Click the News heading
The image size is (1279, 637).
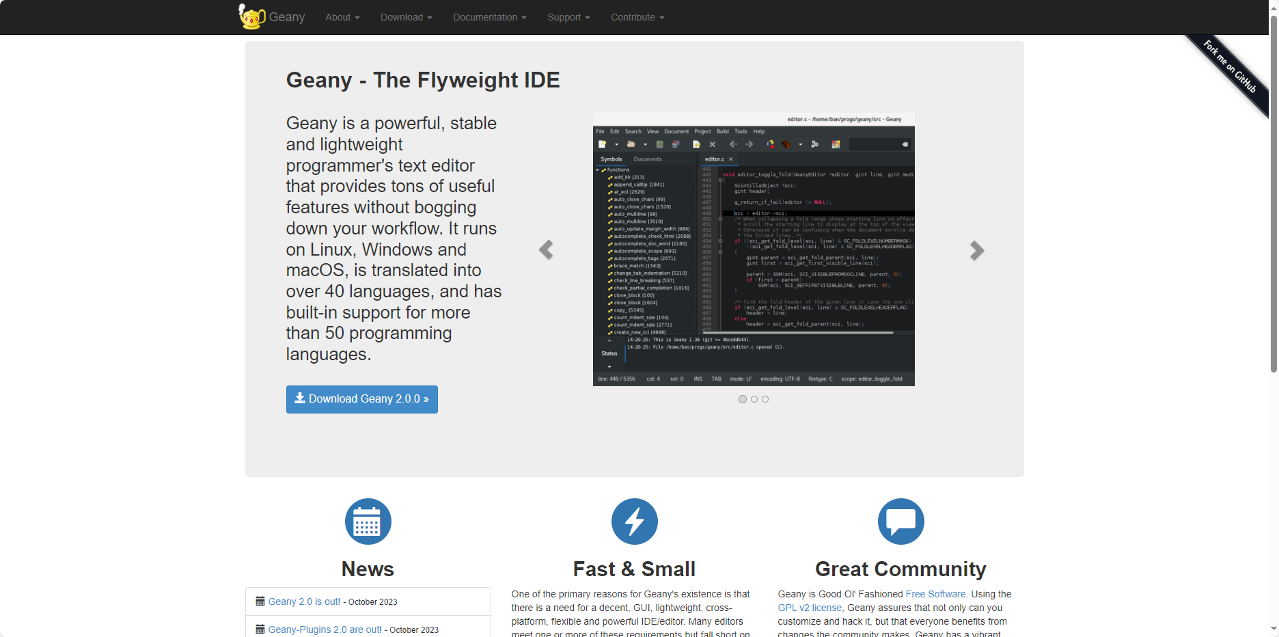[x=368, y=569]
